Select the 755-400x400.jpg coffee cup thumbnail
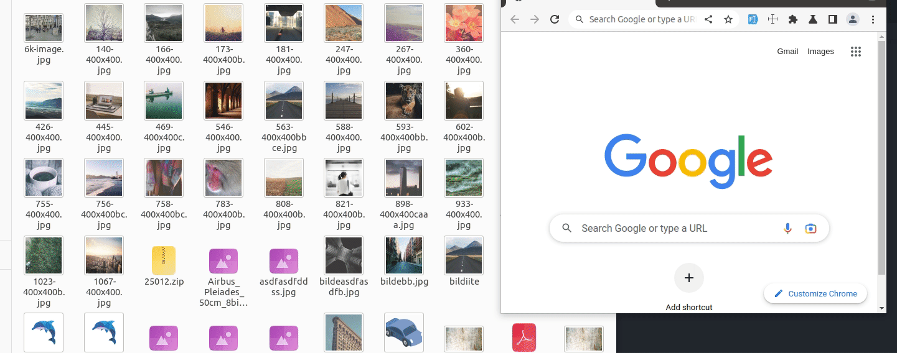Screen dimensions: 897x353 click(44, 178)
